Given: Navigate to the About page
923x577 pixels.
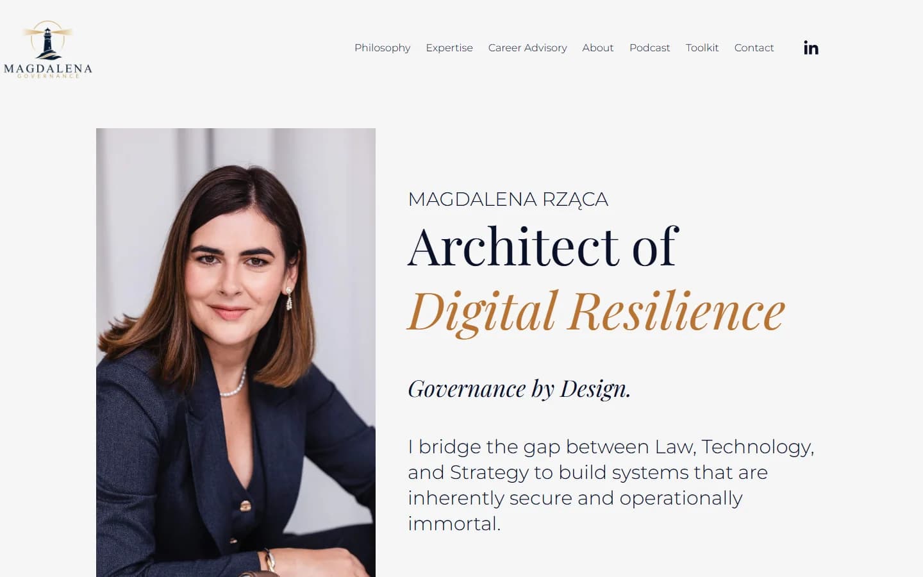Looking at the screenshot, I should 598,48.
